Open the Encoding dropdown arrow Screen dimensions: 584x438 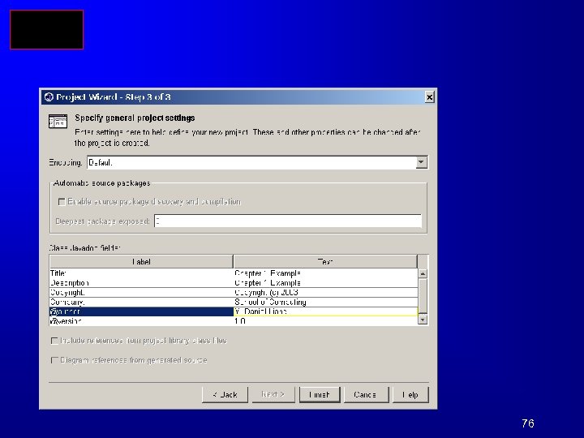coord(421,162)
